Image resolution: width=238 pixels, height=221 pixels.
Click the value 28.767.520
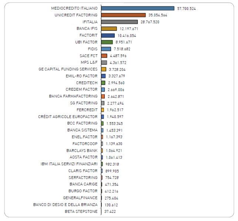[150, 22]
